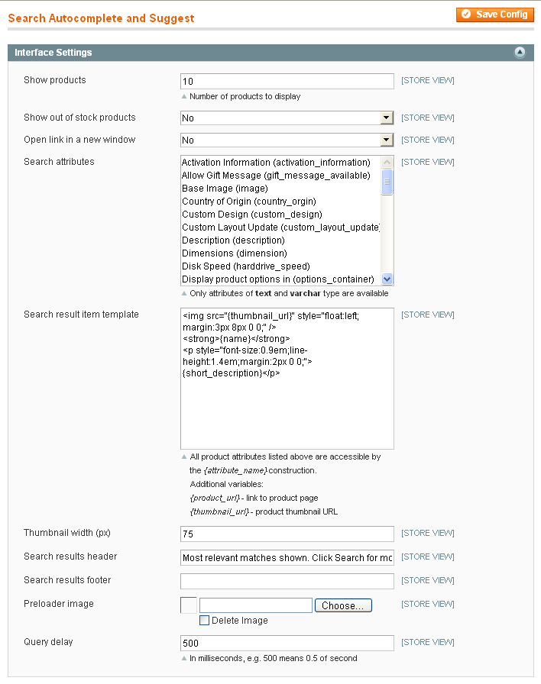The image size is (541, 684).
Task: Grab the Search attributes list scrollbar thumb
Action: (387, 182)
